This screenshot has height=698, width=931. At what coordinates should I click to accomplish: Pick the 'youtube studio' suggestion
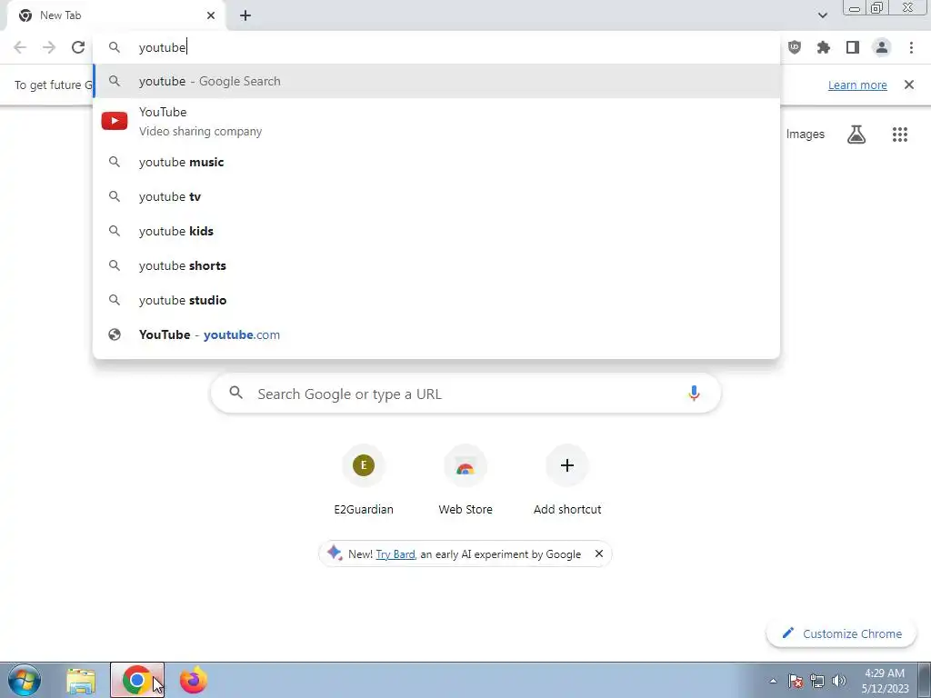(x=436, y=300)
